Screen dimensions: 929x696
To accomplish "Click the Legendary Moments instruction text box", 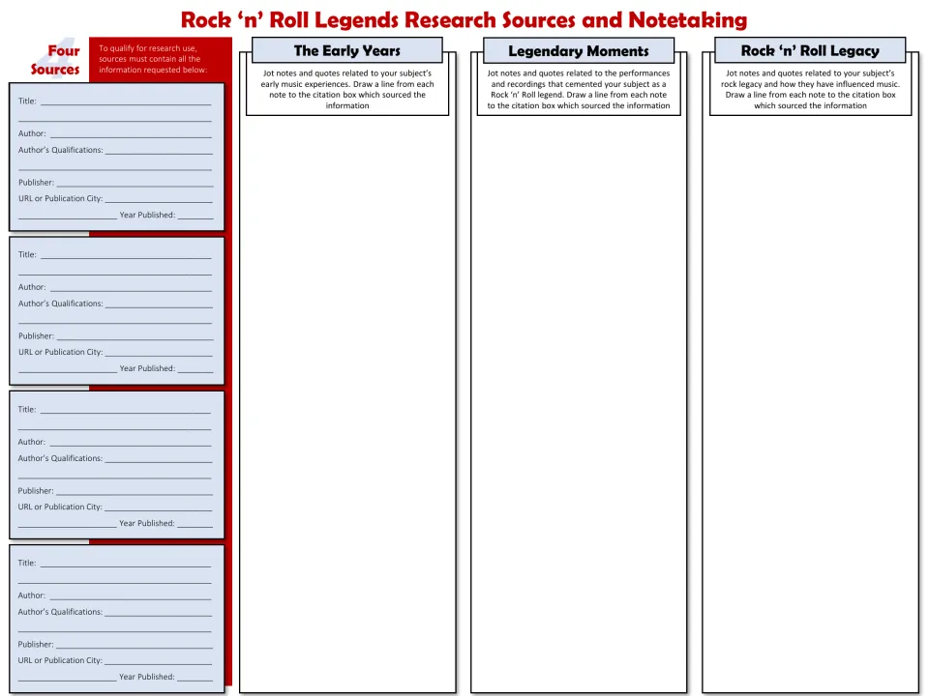I will [x=579, y=89].
